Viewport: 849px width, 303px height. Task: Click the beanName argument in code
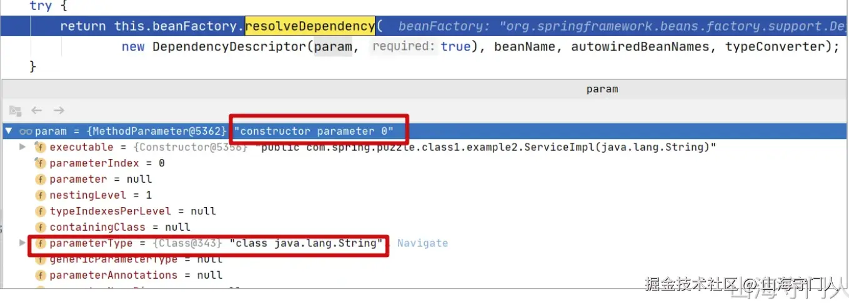525,47
